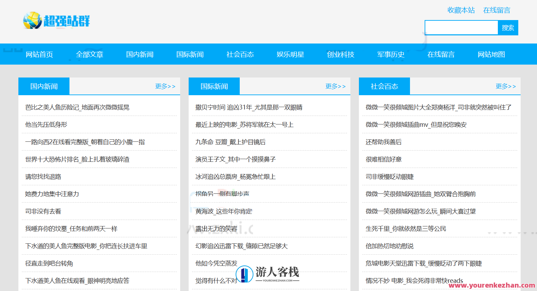Open article 世界十大恐怖片排名_脸上扎着玻璃碎渣

(77, 159)
